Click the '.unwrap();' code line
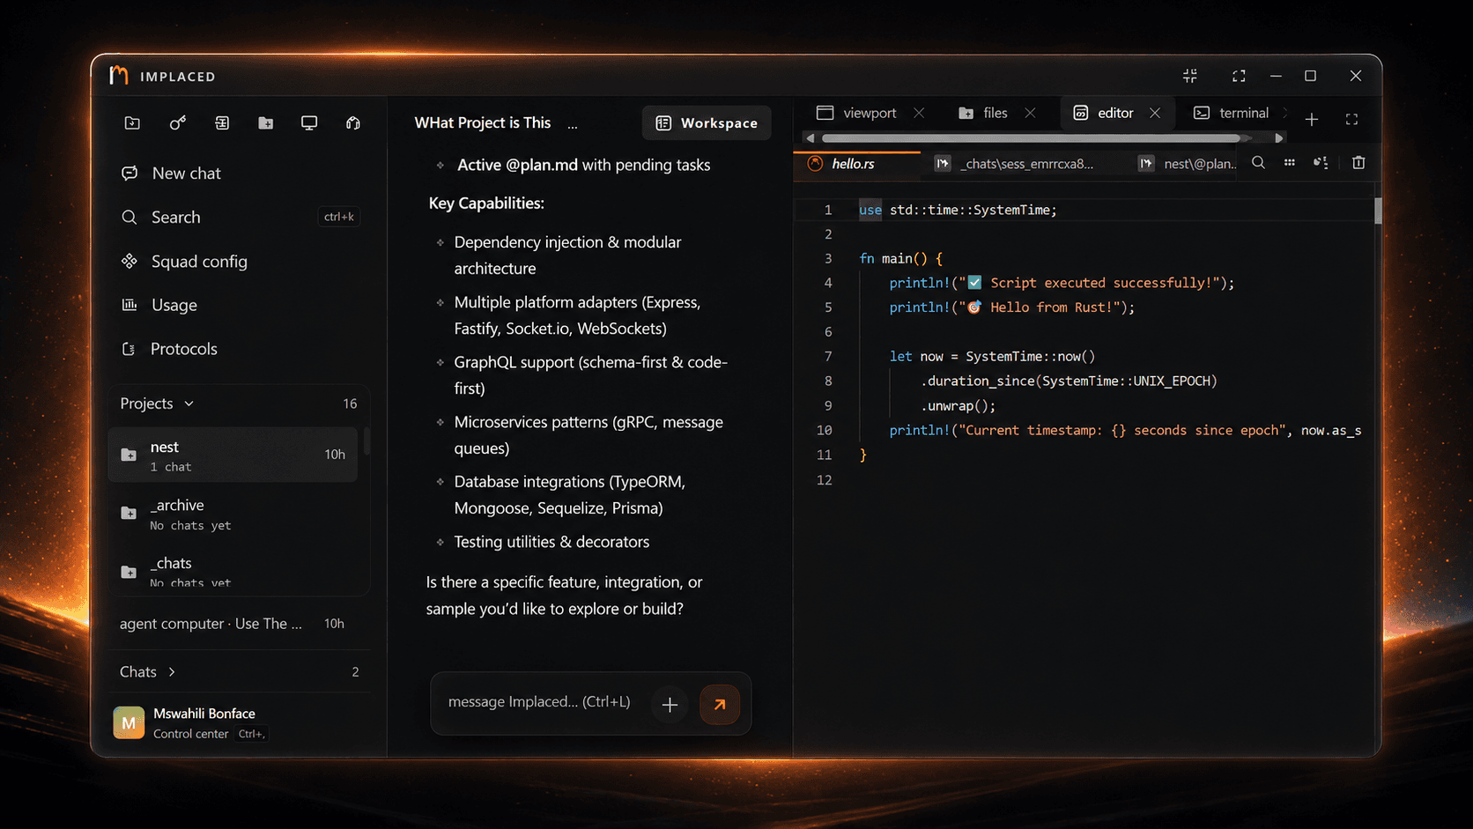The width and height of the screenshot is (1473, 829). click(x=958, y=405)
